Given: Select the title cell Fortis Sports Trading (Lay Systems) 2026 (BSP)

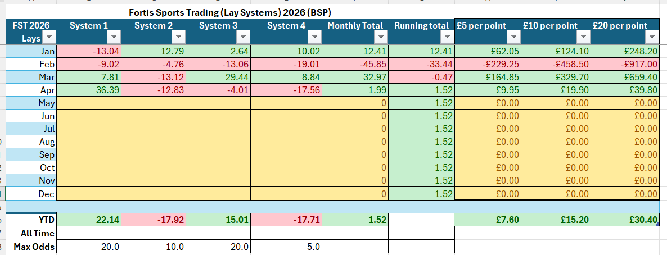Looking at the screenshot, I should 230,12.
